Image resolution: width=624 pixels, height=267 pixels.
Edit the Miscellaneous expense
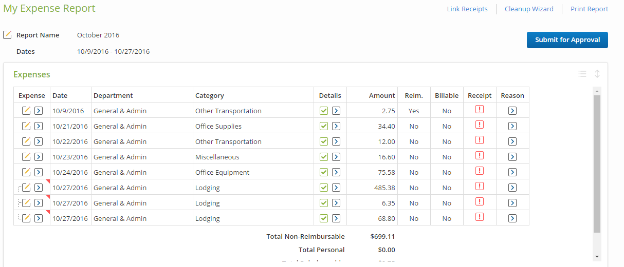coord(26,157)
